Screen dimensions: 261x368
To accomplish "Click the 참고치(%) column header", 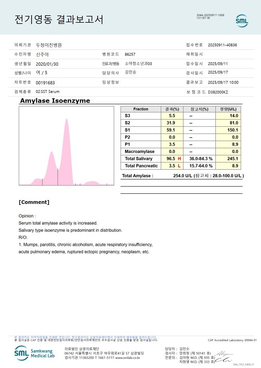I will tap(199, 109).
